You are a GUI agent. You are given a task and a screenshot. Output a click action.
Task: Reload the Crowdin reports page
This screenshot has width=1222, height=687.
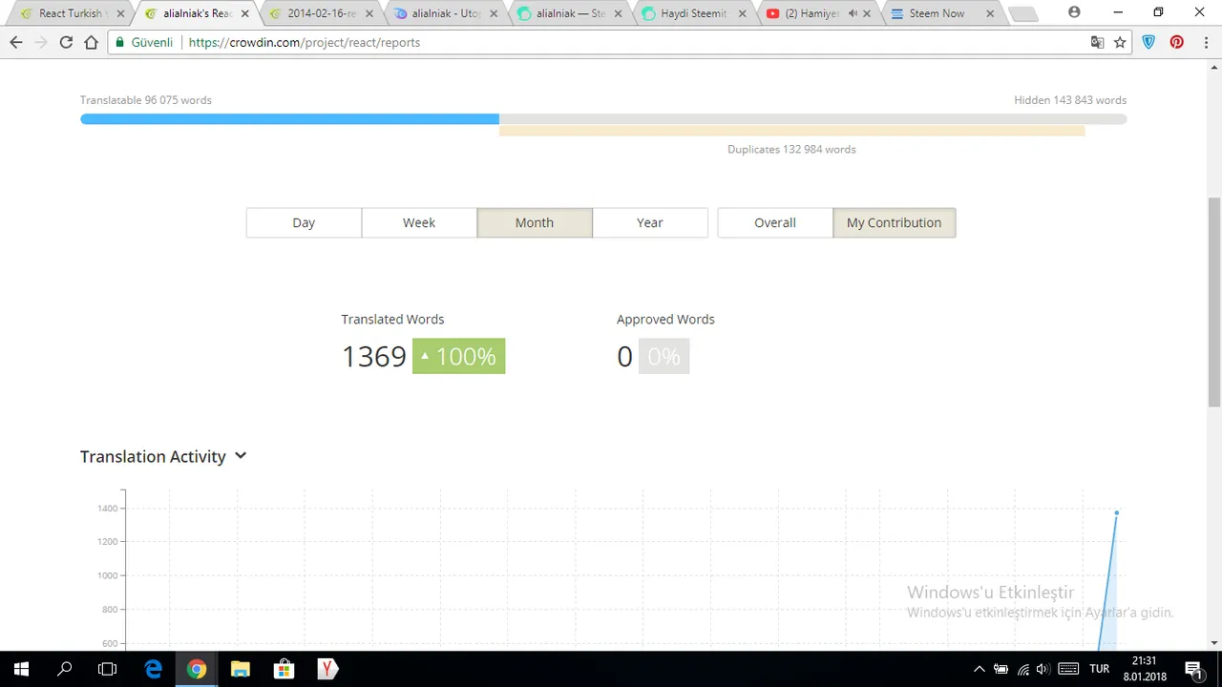click(x=66, y=42)
